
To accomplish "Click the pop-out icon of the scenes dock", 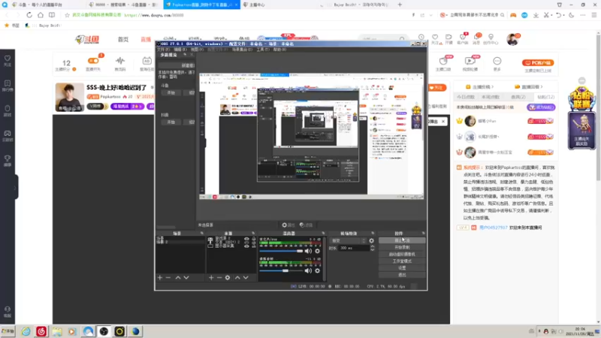I will pyautogui.click(x=202, y=233).
